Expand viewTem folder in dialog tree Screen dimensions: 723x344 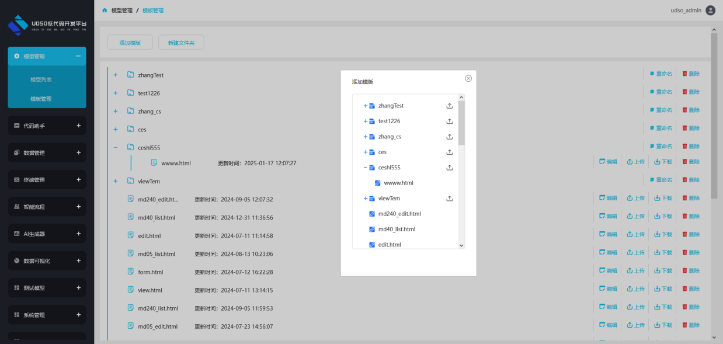pos(366,199)
